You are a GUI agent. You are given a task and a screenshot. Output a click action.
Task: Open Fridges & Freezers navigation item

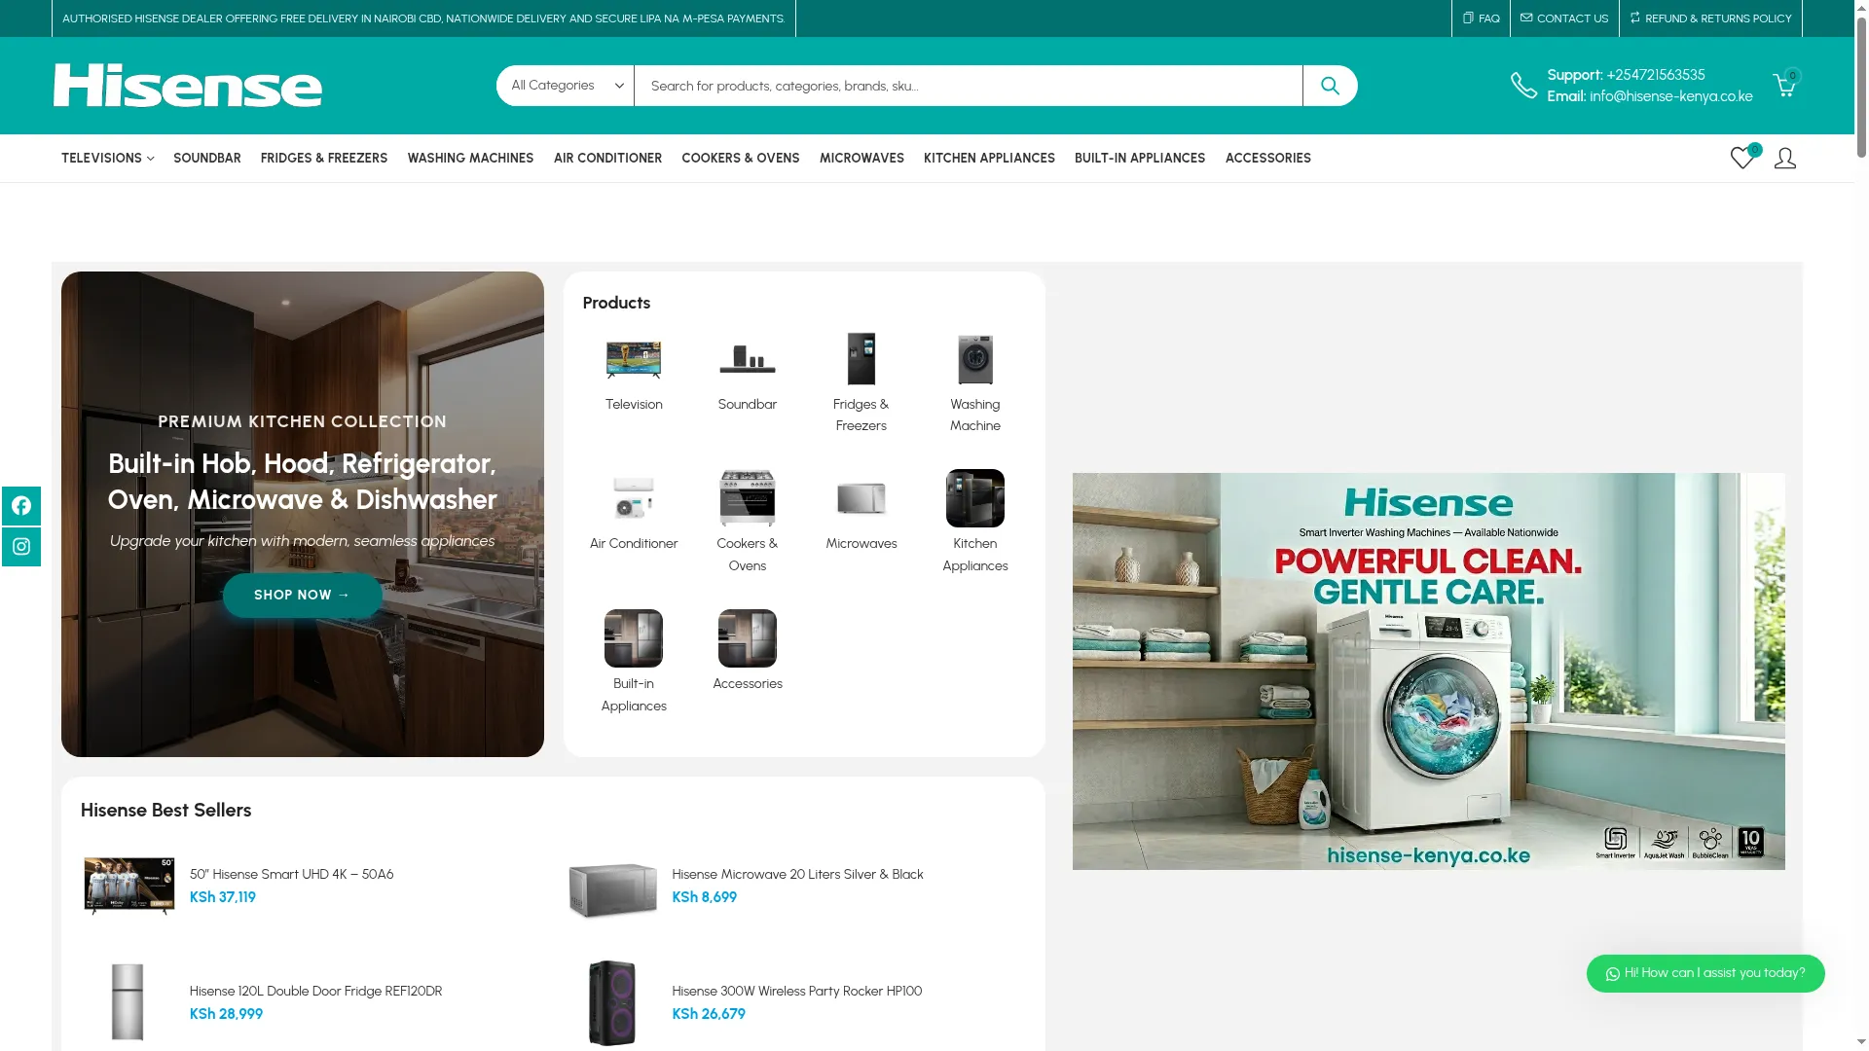tap(324, 158)
